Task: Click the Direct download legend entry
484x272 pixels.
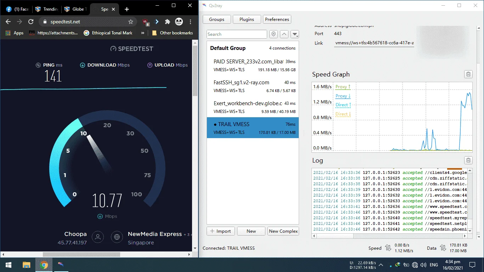Action: (x=343, y=114)
